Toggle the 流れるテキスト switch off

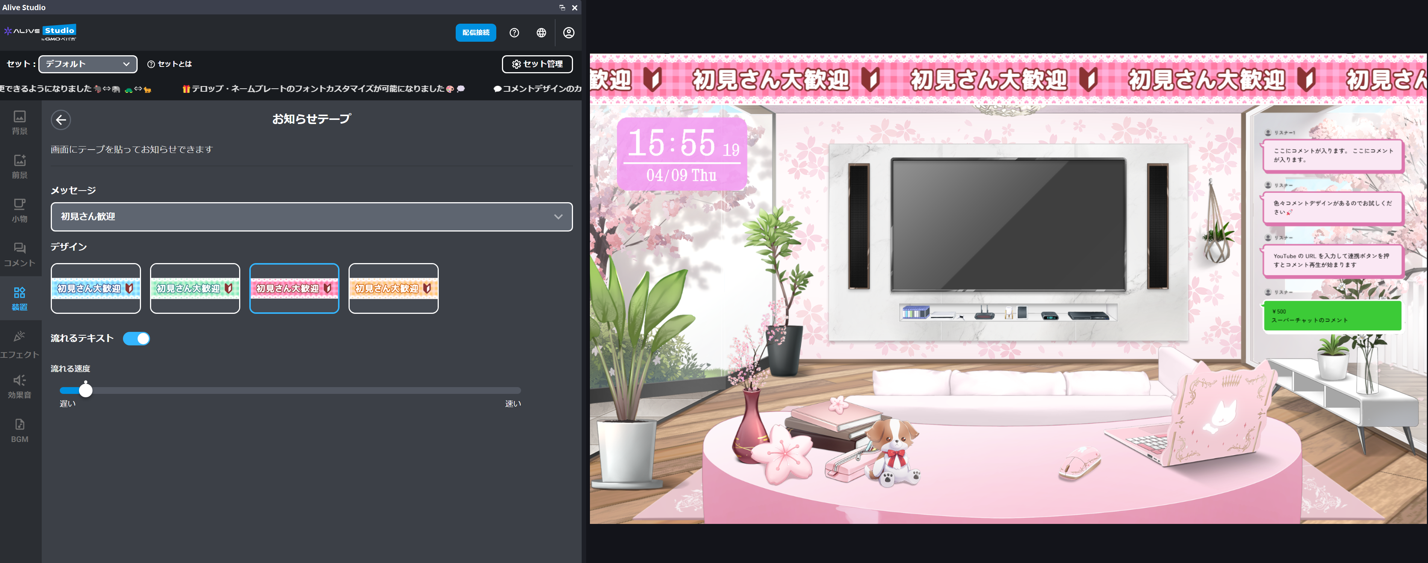136,339
